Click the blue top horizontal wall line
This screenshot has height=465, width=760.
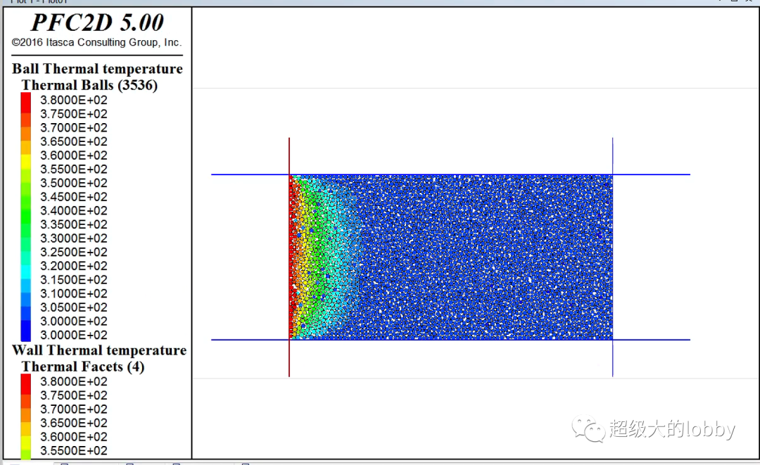pos(451,174)
